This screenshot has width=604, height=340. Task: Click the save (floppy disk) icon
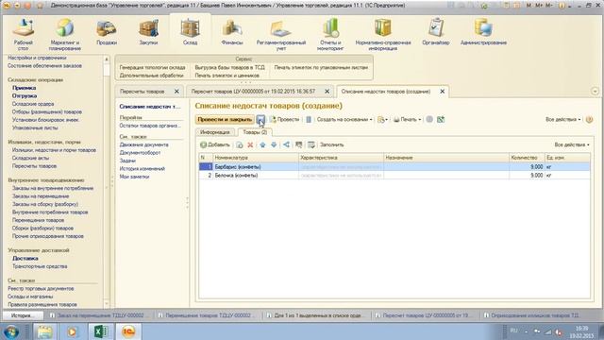260,120
